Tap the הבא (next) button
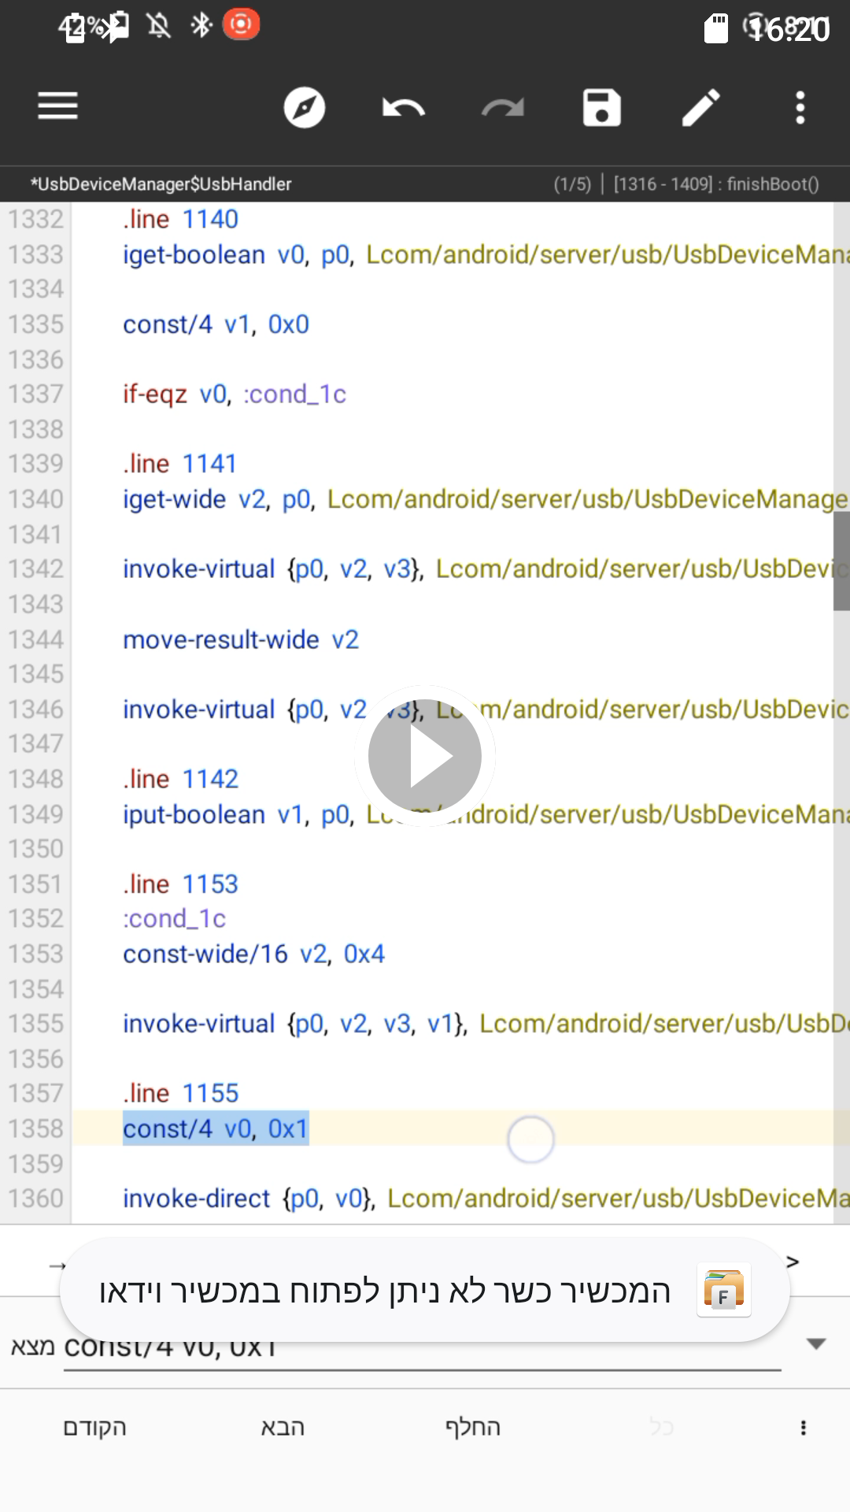 coord(283,1427)
